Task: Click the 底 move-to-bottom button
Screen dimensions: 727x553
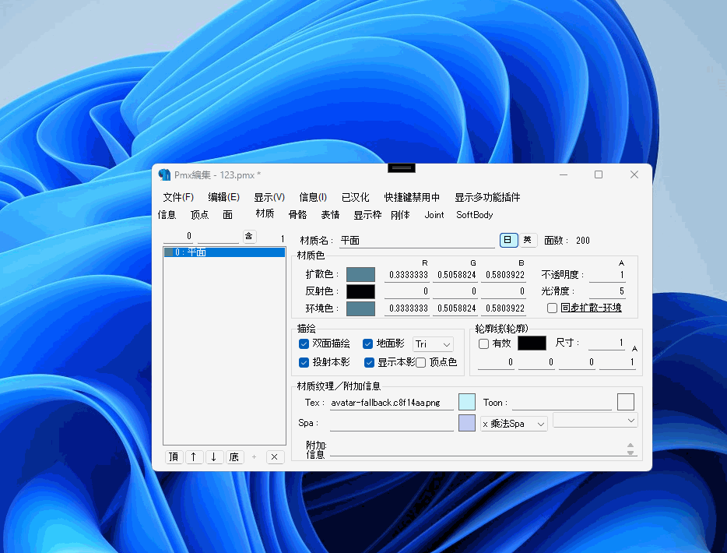Action: click(x=234, y=457)
